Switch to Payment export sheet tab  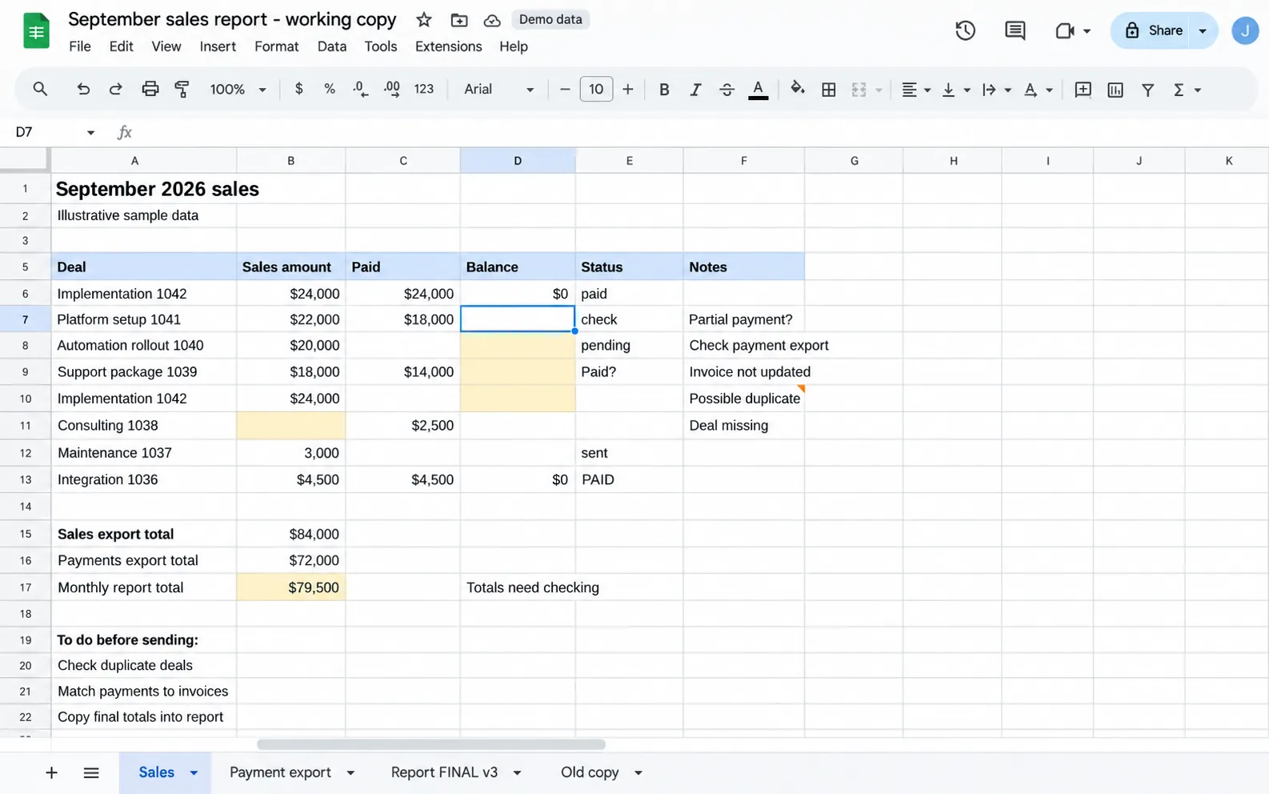tap(280, 772)
